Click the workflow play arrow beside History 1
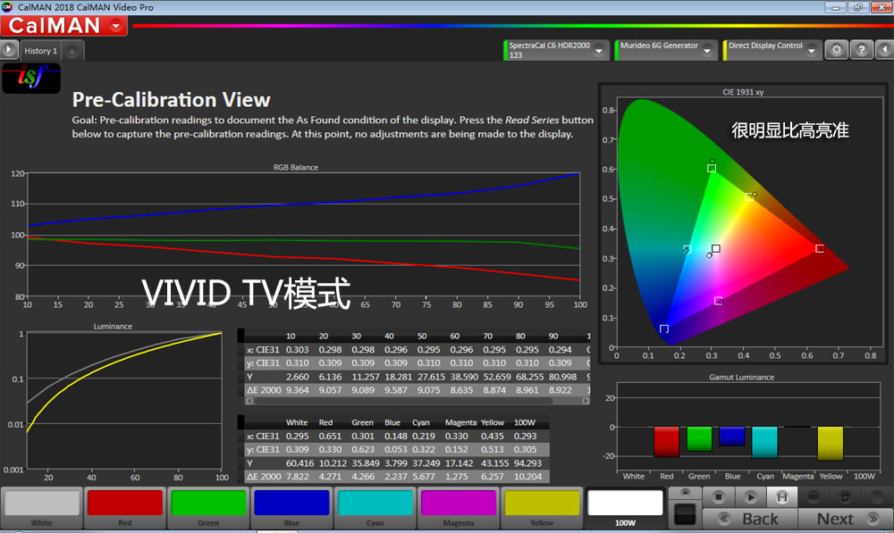The height and width of the screenshot is (533, 894). 9,50
